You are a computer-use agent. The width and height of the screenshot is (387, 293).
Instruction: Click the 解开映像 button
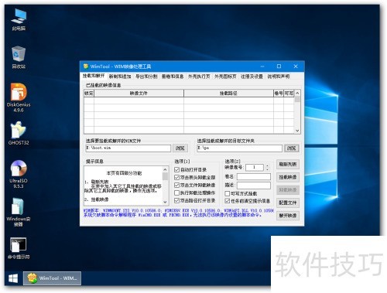[288, 216]
